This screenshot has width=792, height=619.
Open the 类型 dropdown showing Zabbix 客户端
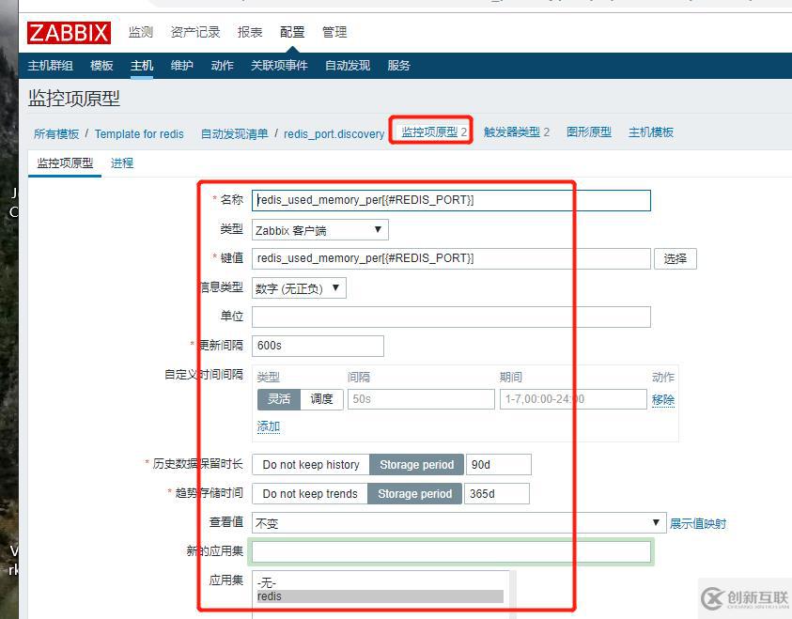click(x=319, y=228)
